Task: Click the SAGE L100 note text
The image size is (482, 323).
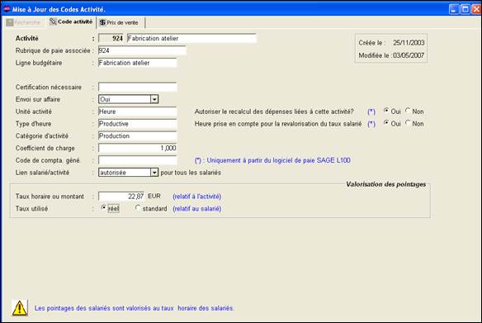Action: 272,160
